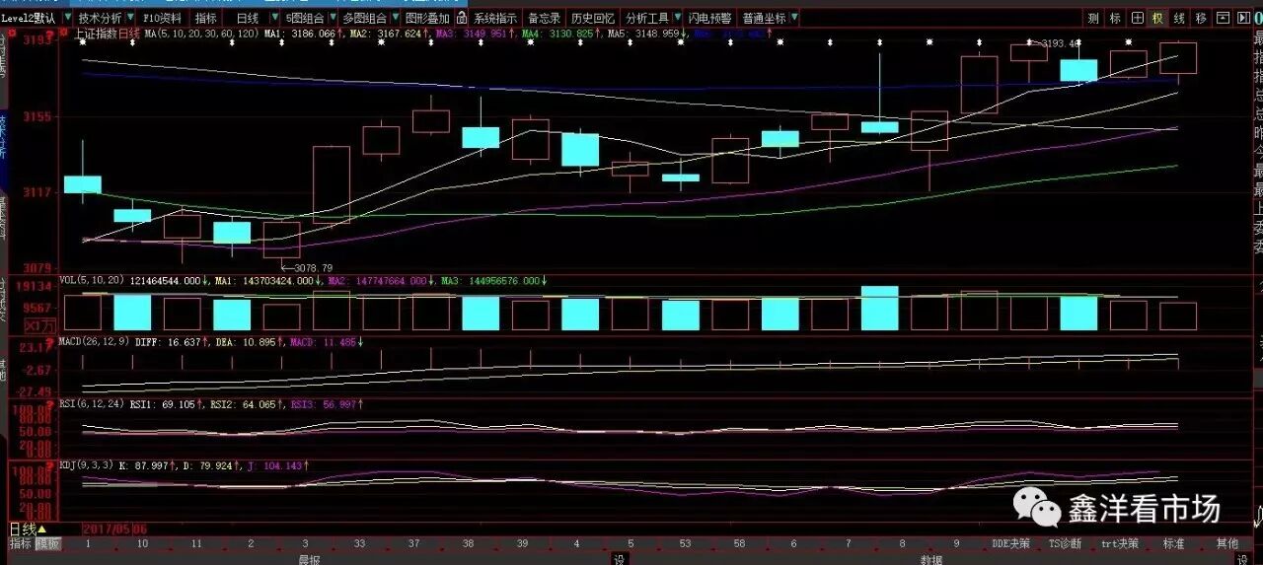Screen dimensions: 1263x565
Task: Click the 3193.44 high price marker
Action: [x=1061, y=43]
